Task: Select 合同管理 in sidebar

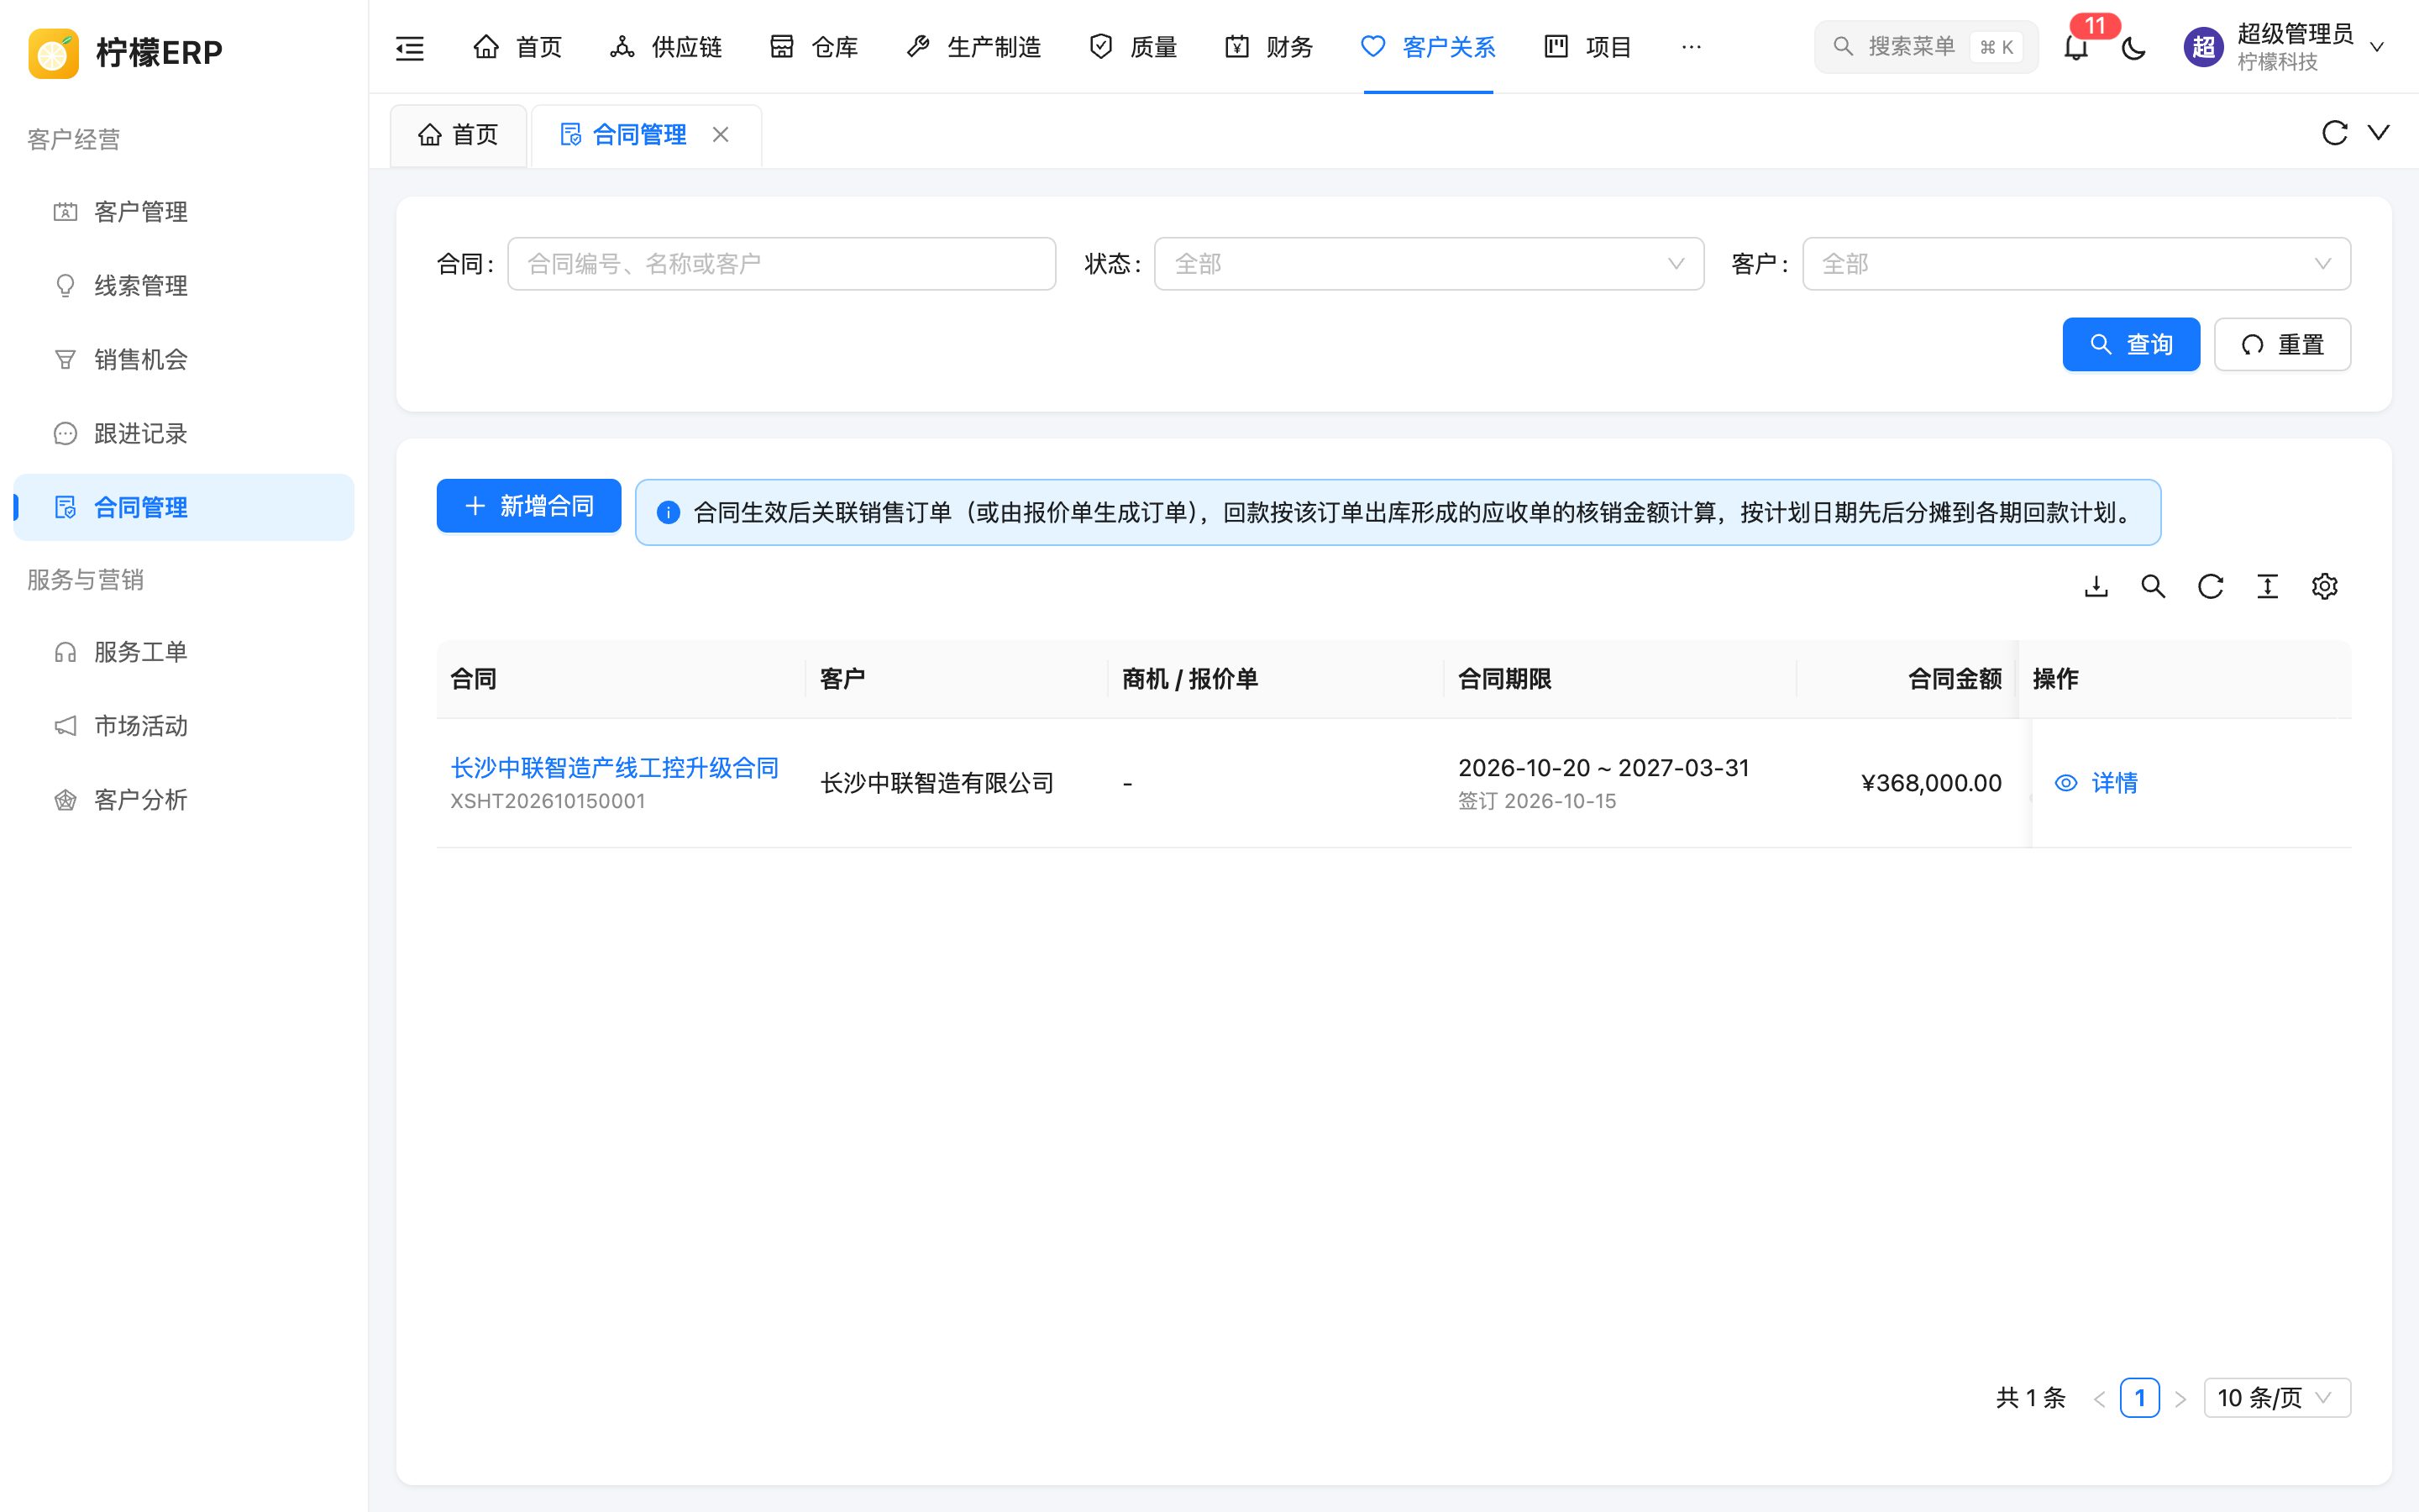Action: pos(184,508)
